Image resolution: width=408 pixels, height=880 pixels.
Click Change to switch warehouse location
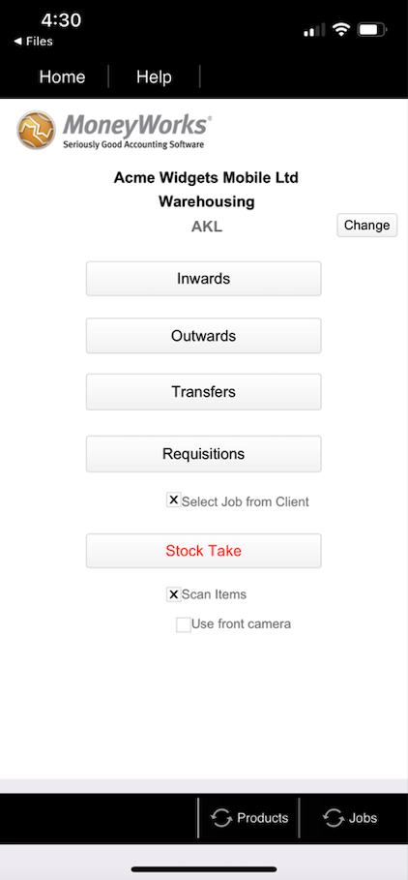tap(367, 225)
